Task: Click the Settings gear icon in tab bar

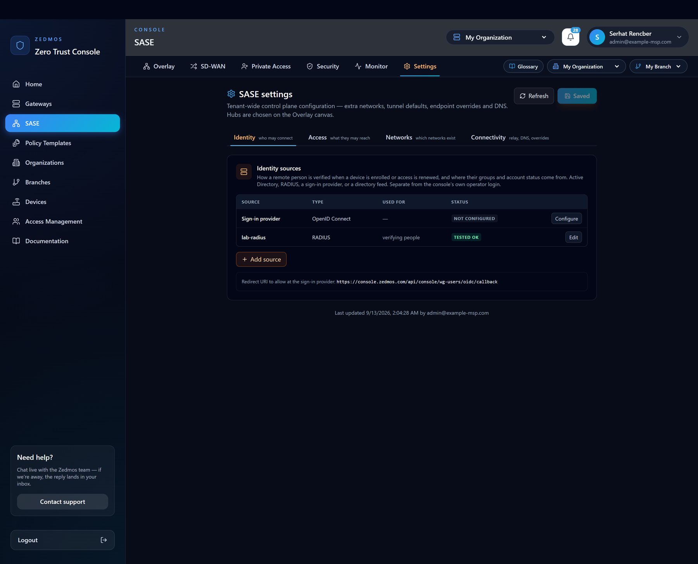Action: pyautogui.click(x=407, y=66)
